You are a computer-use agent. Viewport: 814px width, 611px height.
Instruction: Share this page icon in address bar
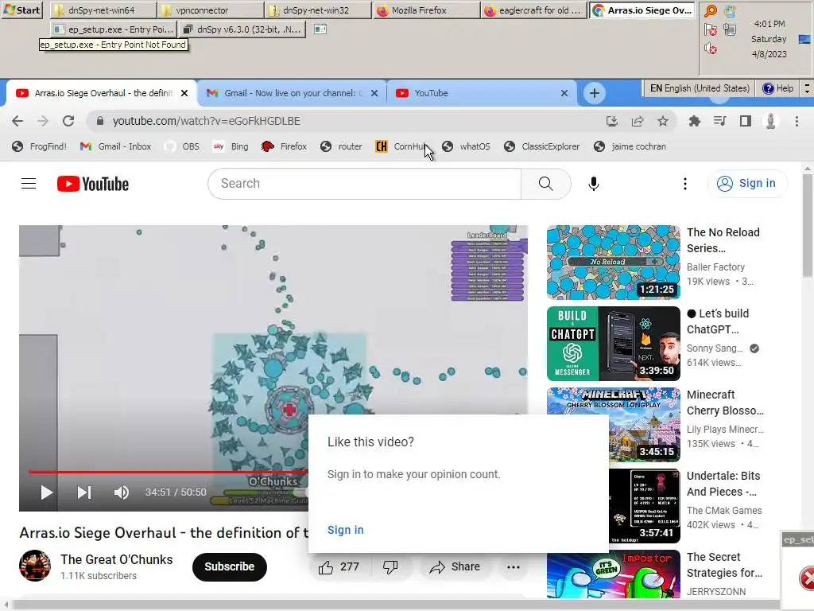[x=638, y=121]
